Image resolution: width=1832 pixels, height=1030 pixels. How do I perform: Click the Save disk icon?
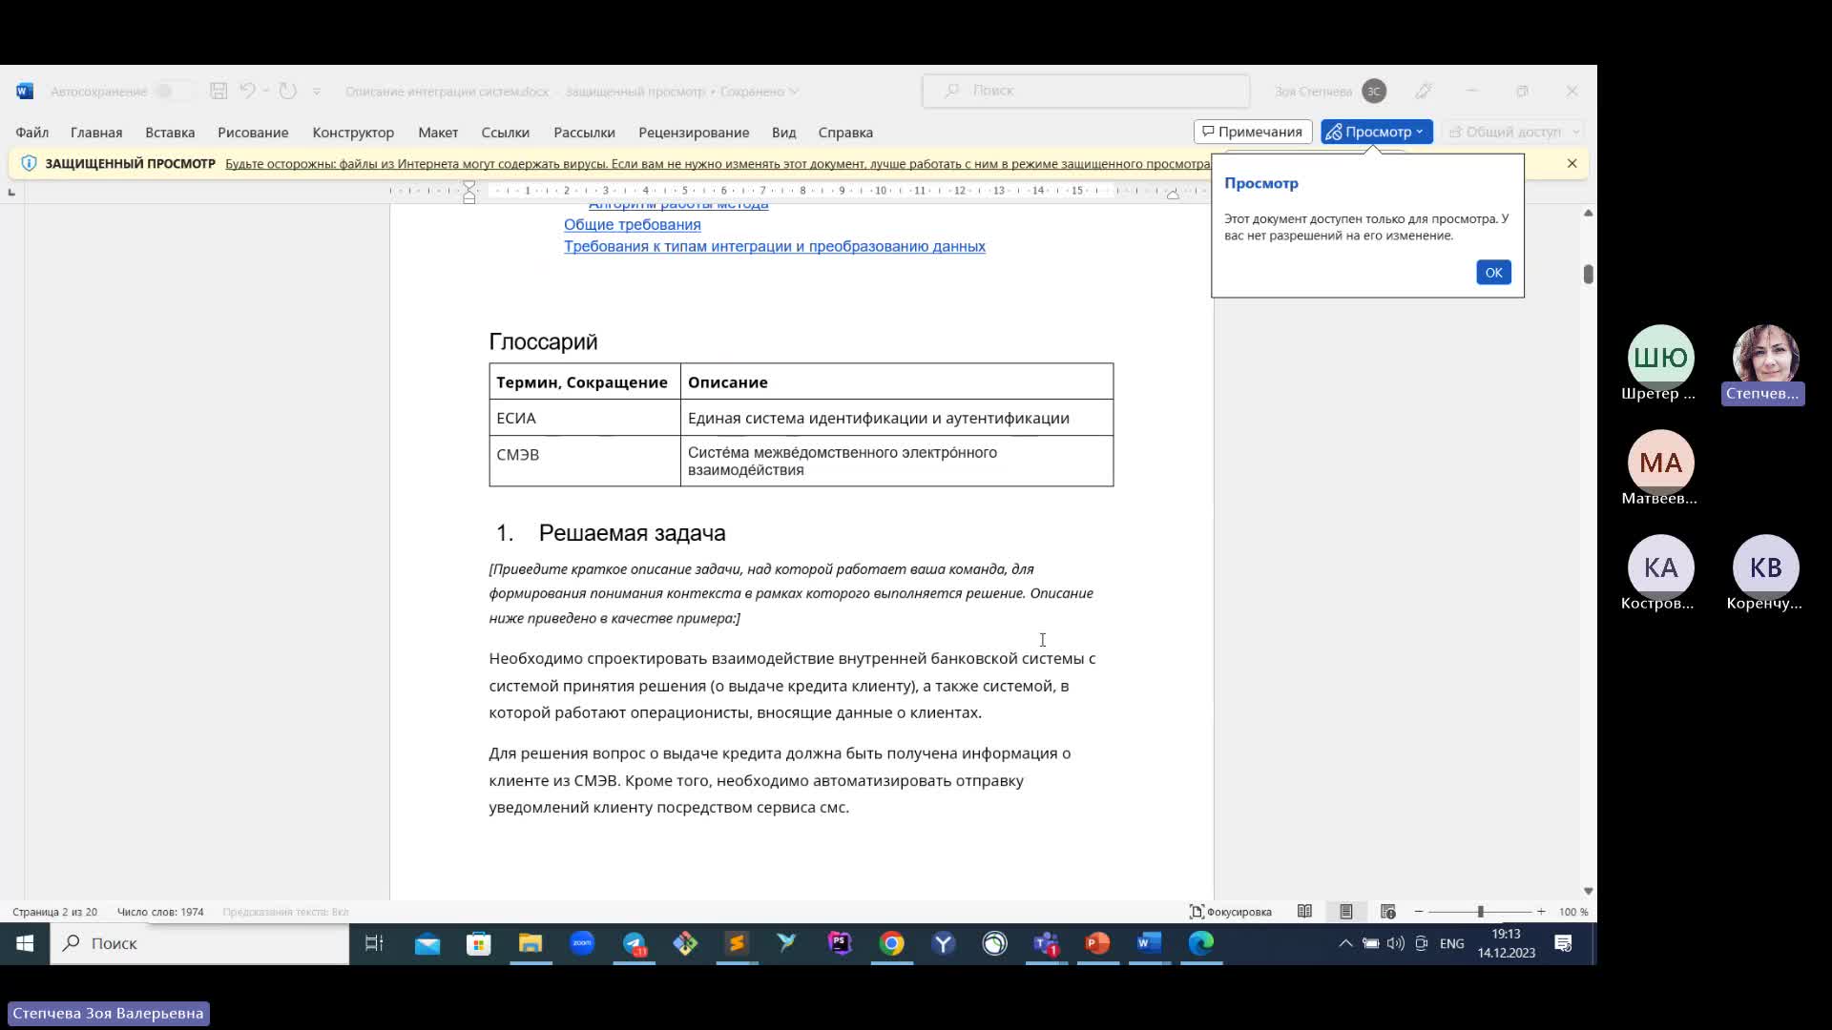219,91
